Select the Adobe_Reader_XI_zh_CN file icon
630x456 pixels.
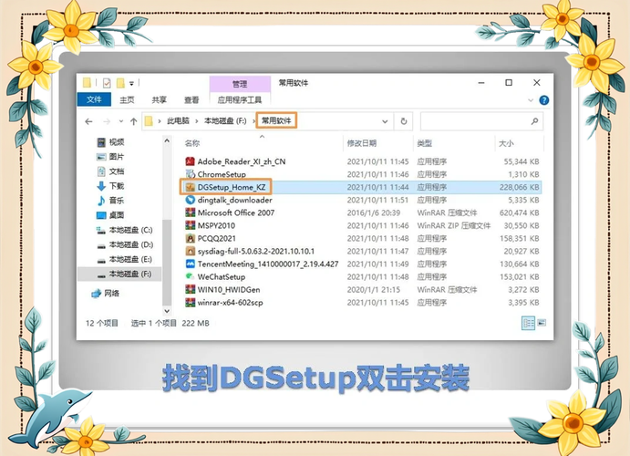pos(190,161)
